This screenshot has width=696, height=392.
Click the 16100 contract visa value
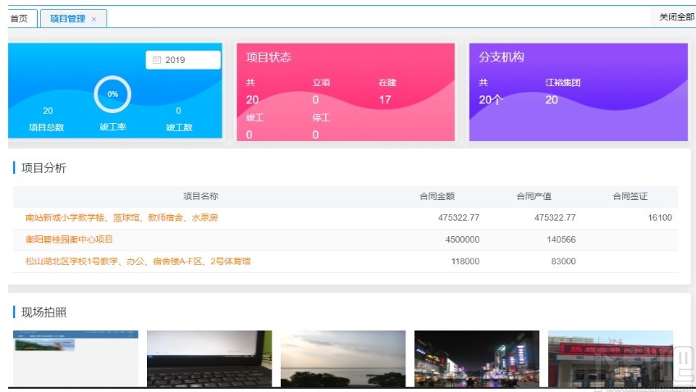[660, 217]
